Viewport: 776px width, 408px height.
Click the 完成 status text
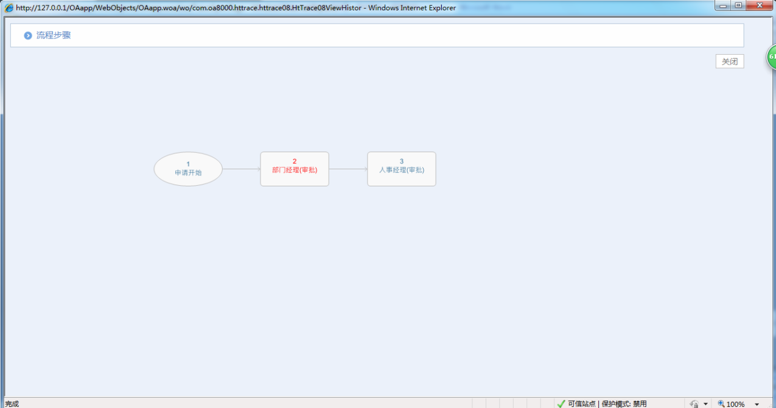click(x=12, y=404)
